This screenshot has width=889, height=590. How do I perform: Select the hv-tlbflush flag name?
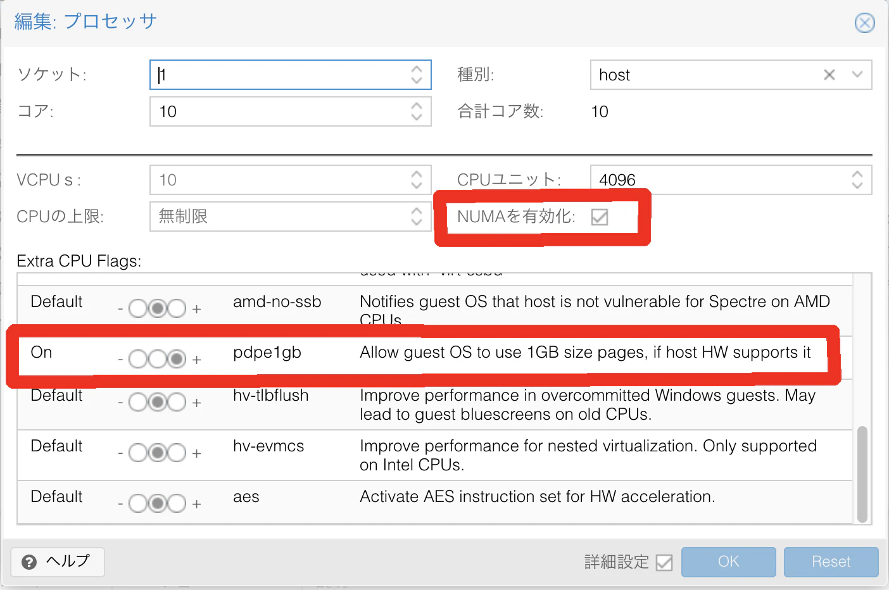[271, 396]
